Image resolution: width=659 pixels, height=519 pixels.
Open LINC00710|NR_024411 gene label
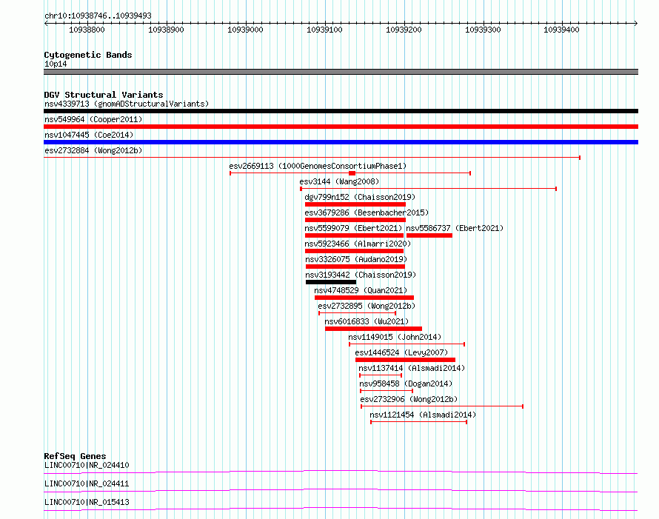click(x=87, y=483)
